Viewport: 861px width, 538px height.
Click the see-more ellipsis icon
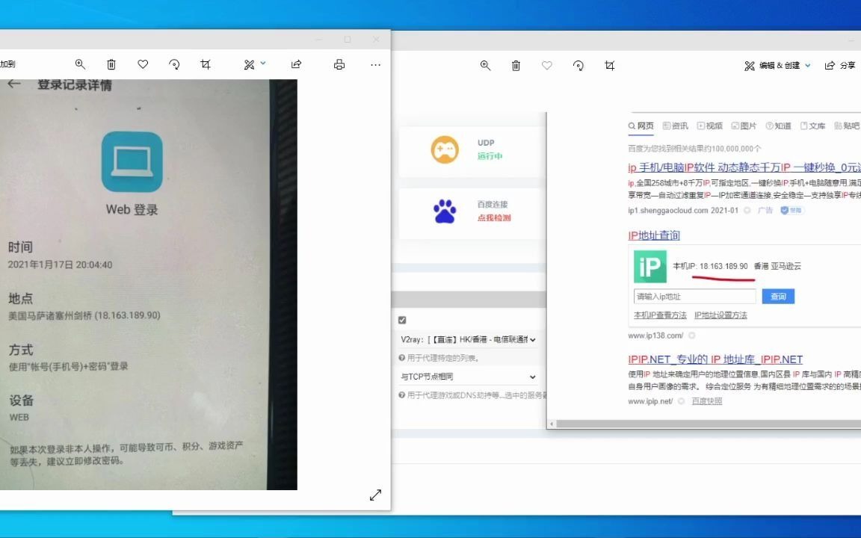pyautogui.click(x=375, y=66)
